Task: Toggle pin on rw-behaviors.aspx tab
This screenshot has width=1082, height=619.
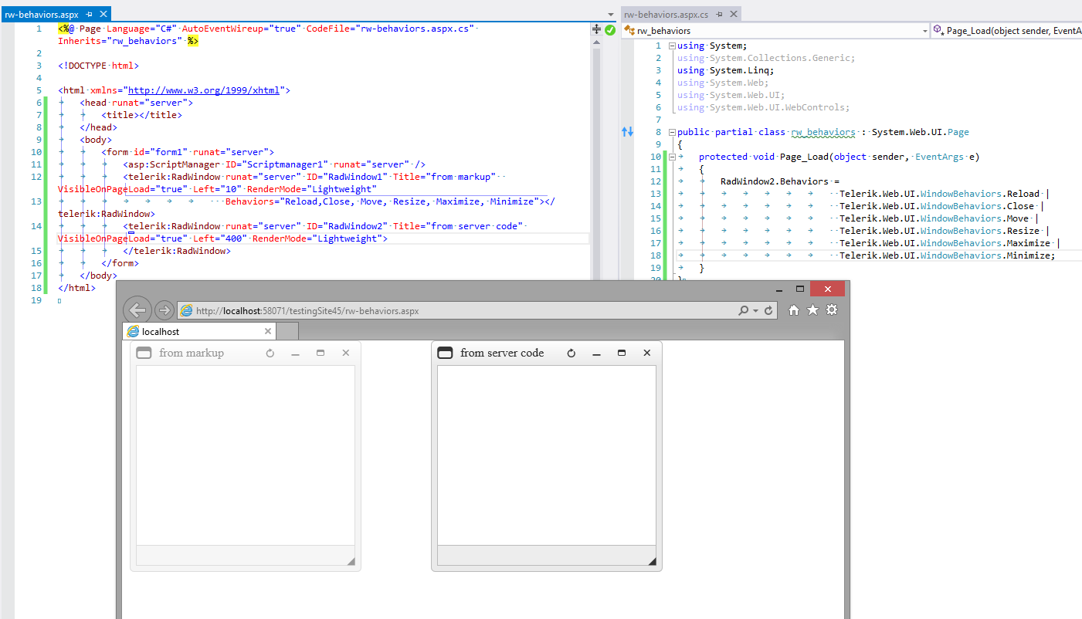Action: click(90, 14)
